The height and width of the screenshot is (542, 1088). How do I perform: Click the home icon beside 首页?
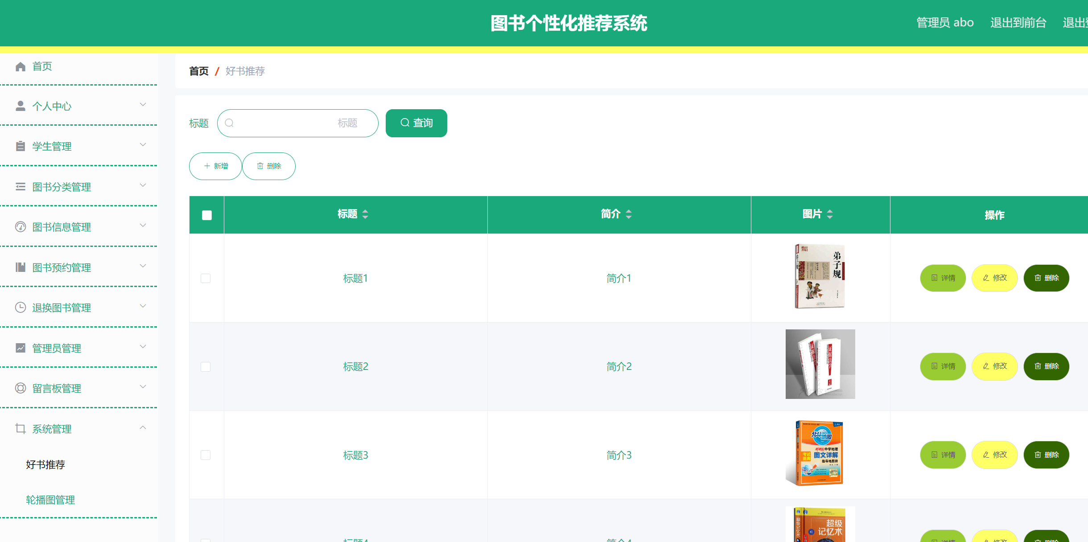(20, 66)
